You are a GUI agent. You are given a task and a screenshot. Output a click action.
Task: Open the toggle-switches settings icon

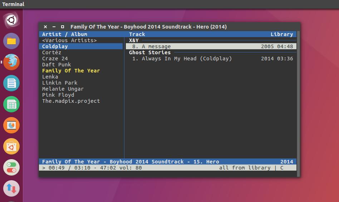click(11, 167)
